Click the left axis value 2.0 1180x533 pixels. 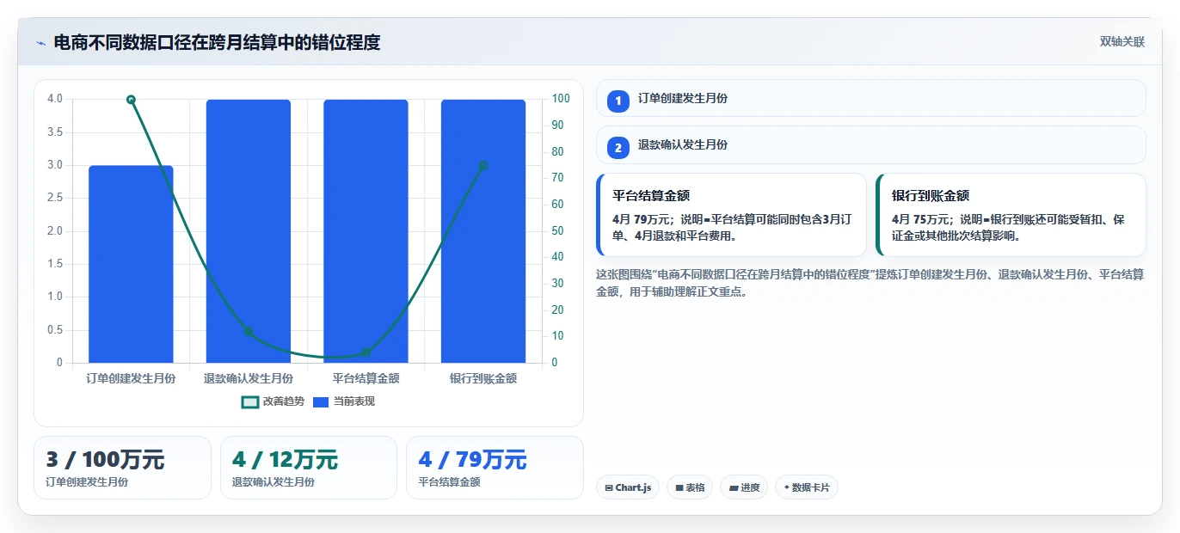55,231
